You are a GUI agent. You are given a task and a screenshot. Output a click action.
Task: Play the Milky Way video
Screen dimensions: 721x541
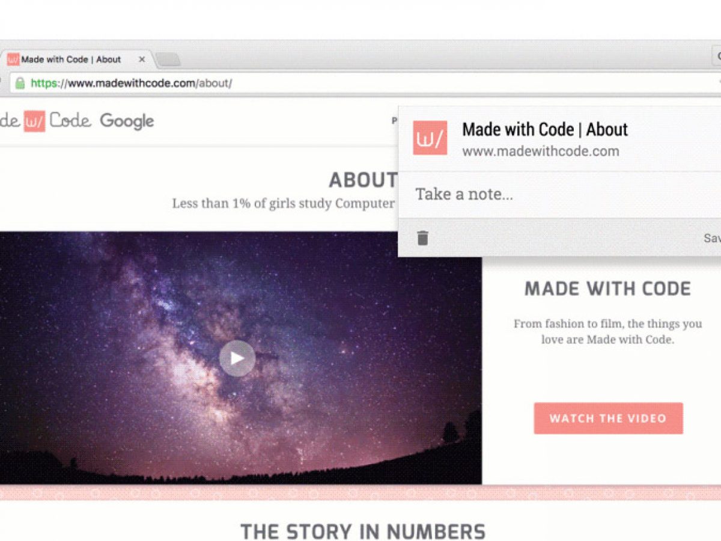237,358
